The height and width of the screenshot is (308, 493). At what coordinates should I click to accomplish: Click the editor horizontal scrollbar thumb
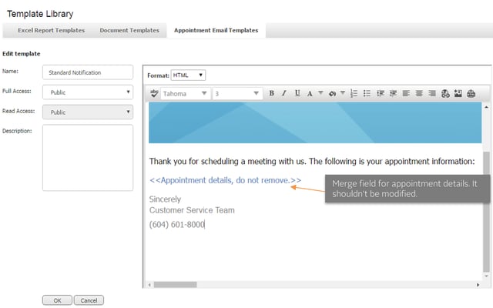point(175,284)
